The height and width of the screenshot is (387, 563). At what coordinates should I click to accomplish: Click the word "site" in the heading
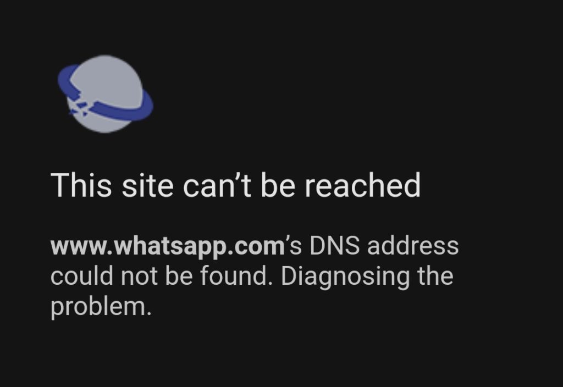[x=147, y=185]
